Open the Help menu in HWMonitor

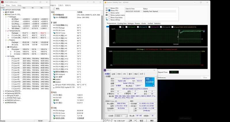click(x=19, y=5)
